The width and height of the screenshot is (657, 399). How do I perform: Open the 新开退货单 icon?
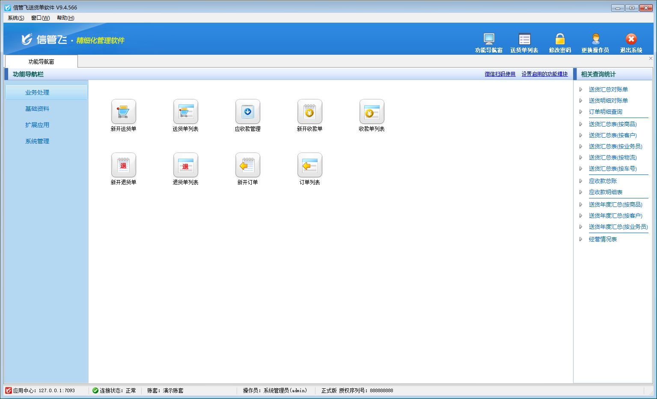(123, 165)
